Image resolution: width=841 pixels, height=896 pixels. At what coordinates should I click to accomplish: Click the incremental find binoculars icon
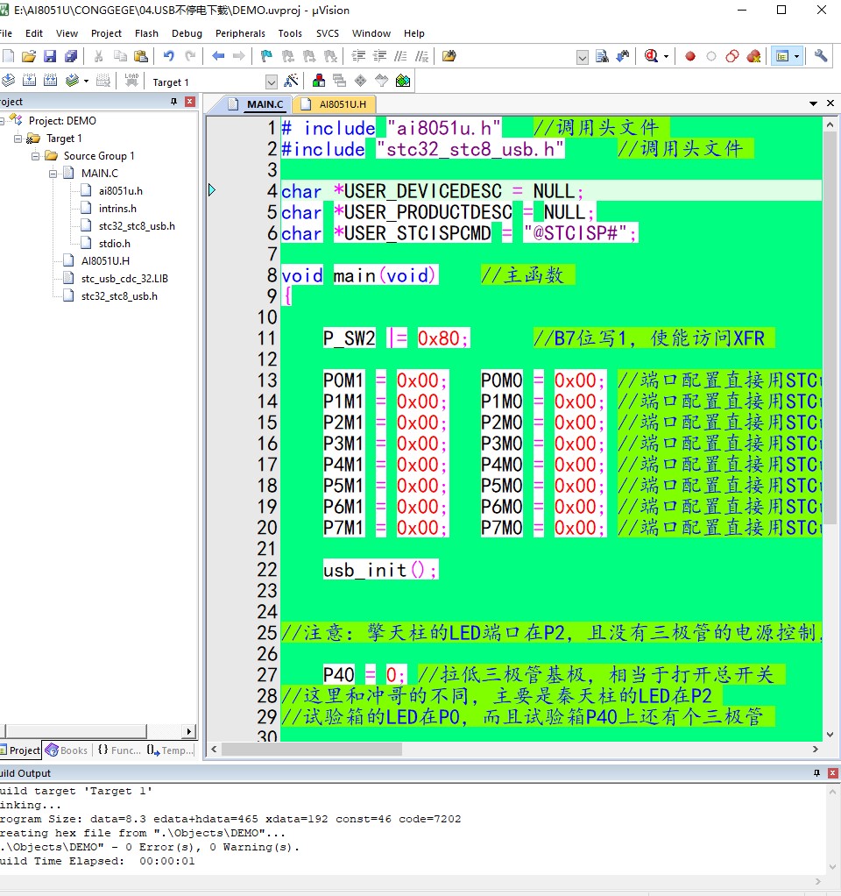[623, 56]
